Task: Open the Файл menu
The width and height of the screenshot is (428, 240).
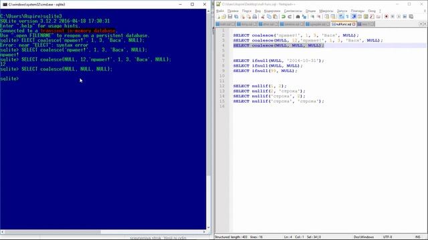Action: point(220,11)
